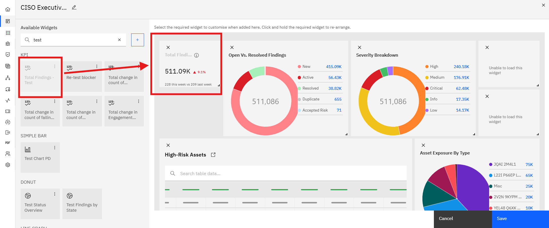549x228 pixels.
Task: Click the Search table data field
Action: (286, 173)
